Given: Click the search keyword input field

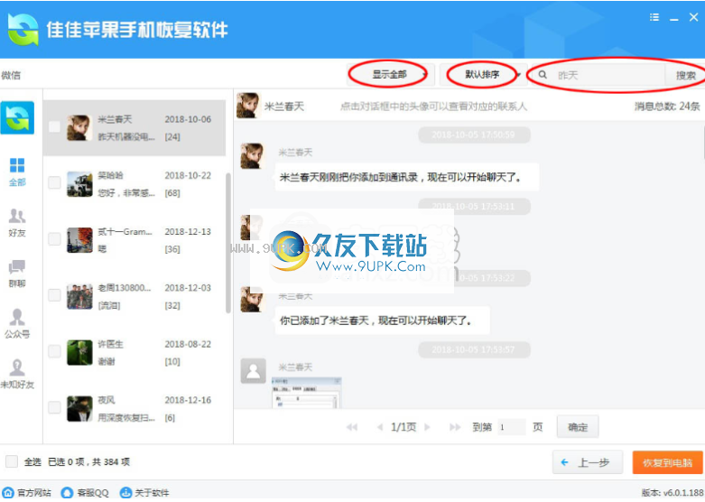Looking at the screenshot, I should pos(609,75).
